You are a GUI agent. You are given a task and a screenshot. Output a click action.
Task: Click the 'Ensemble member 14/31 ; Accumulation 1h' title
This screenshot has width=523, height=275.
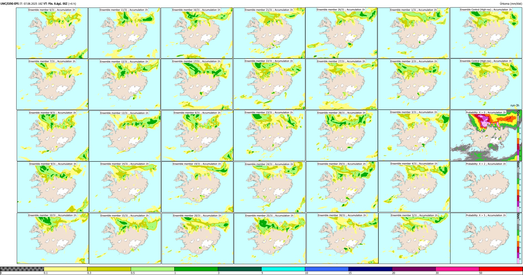pos(124,164)
